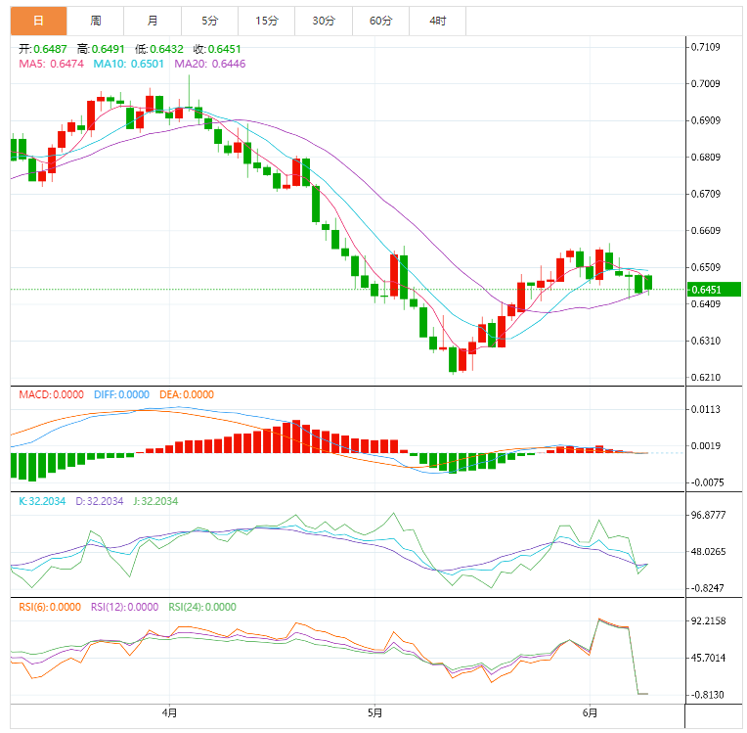Click the 0.6809 price axis label

[706, 157]
